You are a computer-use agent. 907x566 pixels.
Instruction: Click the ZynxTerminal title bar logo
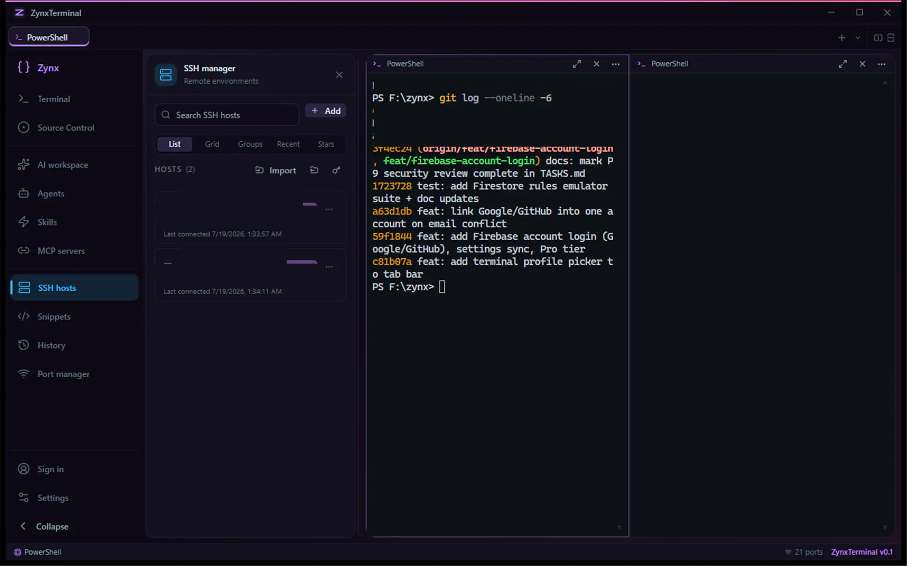click(19, 13)
